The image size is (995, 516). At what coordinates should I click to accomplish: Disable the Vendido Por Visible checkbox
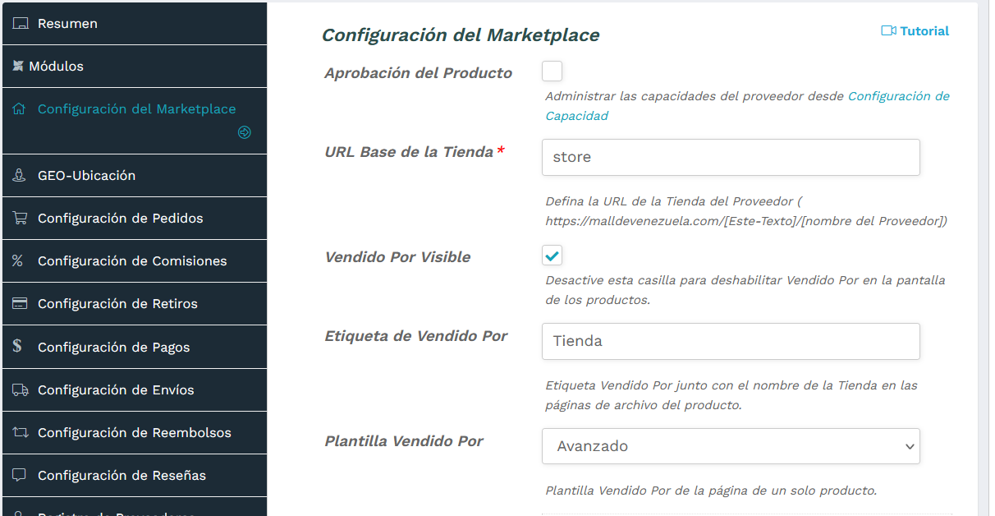coord(552,256)
